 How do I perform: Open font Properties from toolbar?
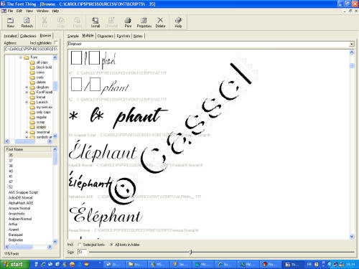[144, 22]
